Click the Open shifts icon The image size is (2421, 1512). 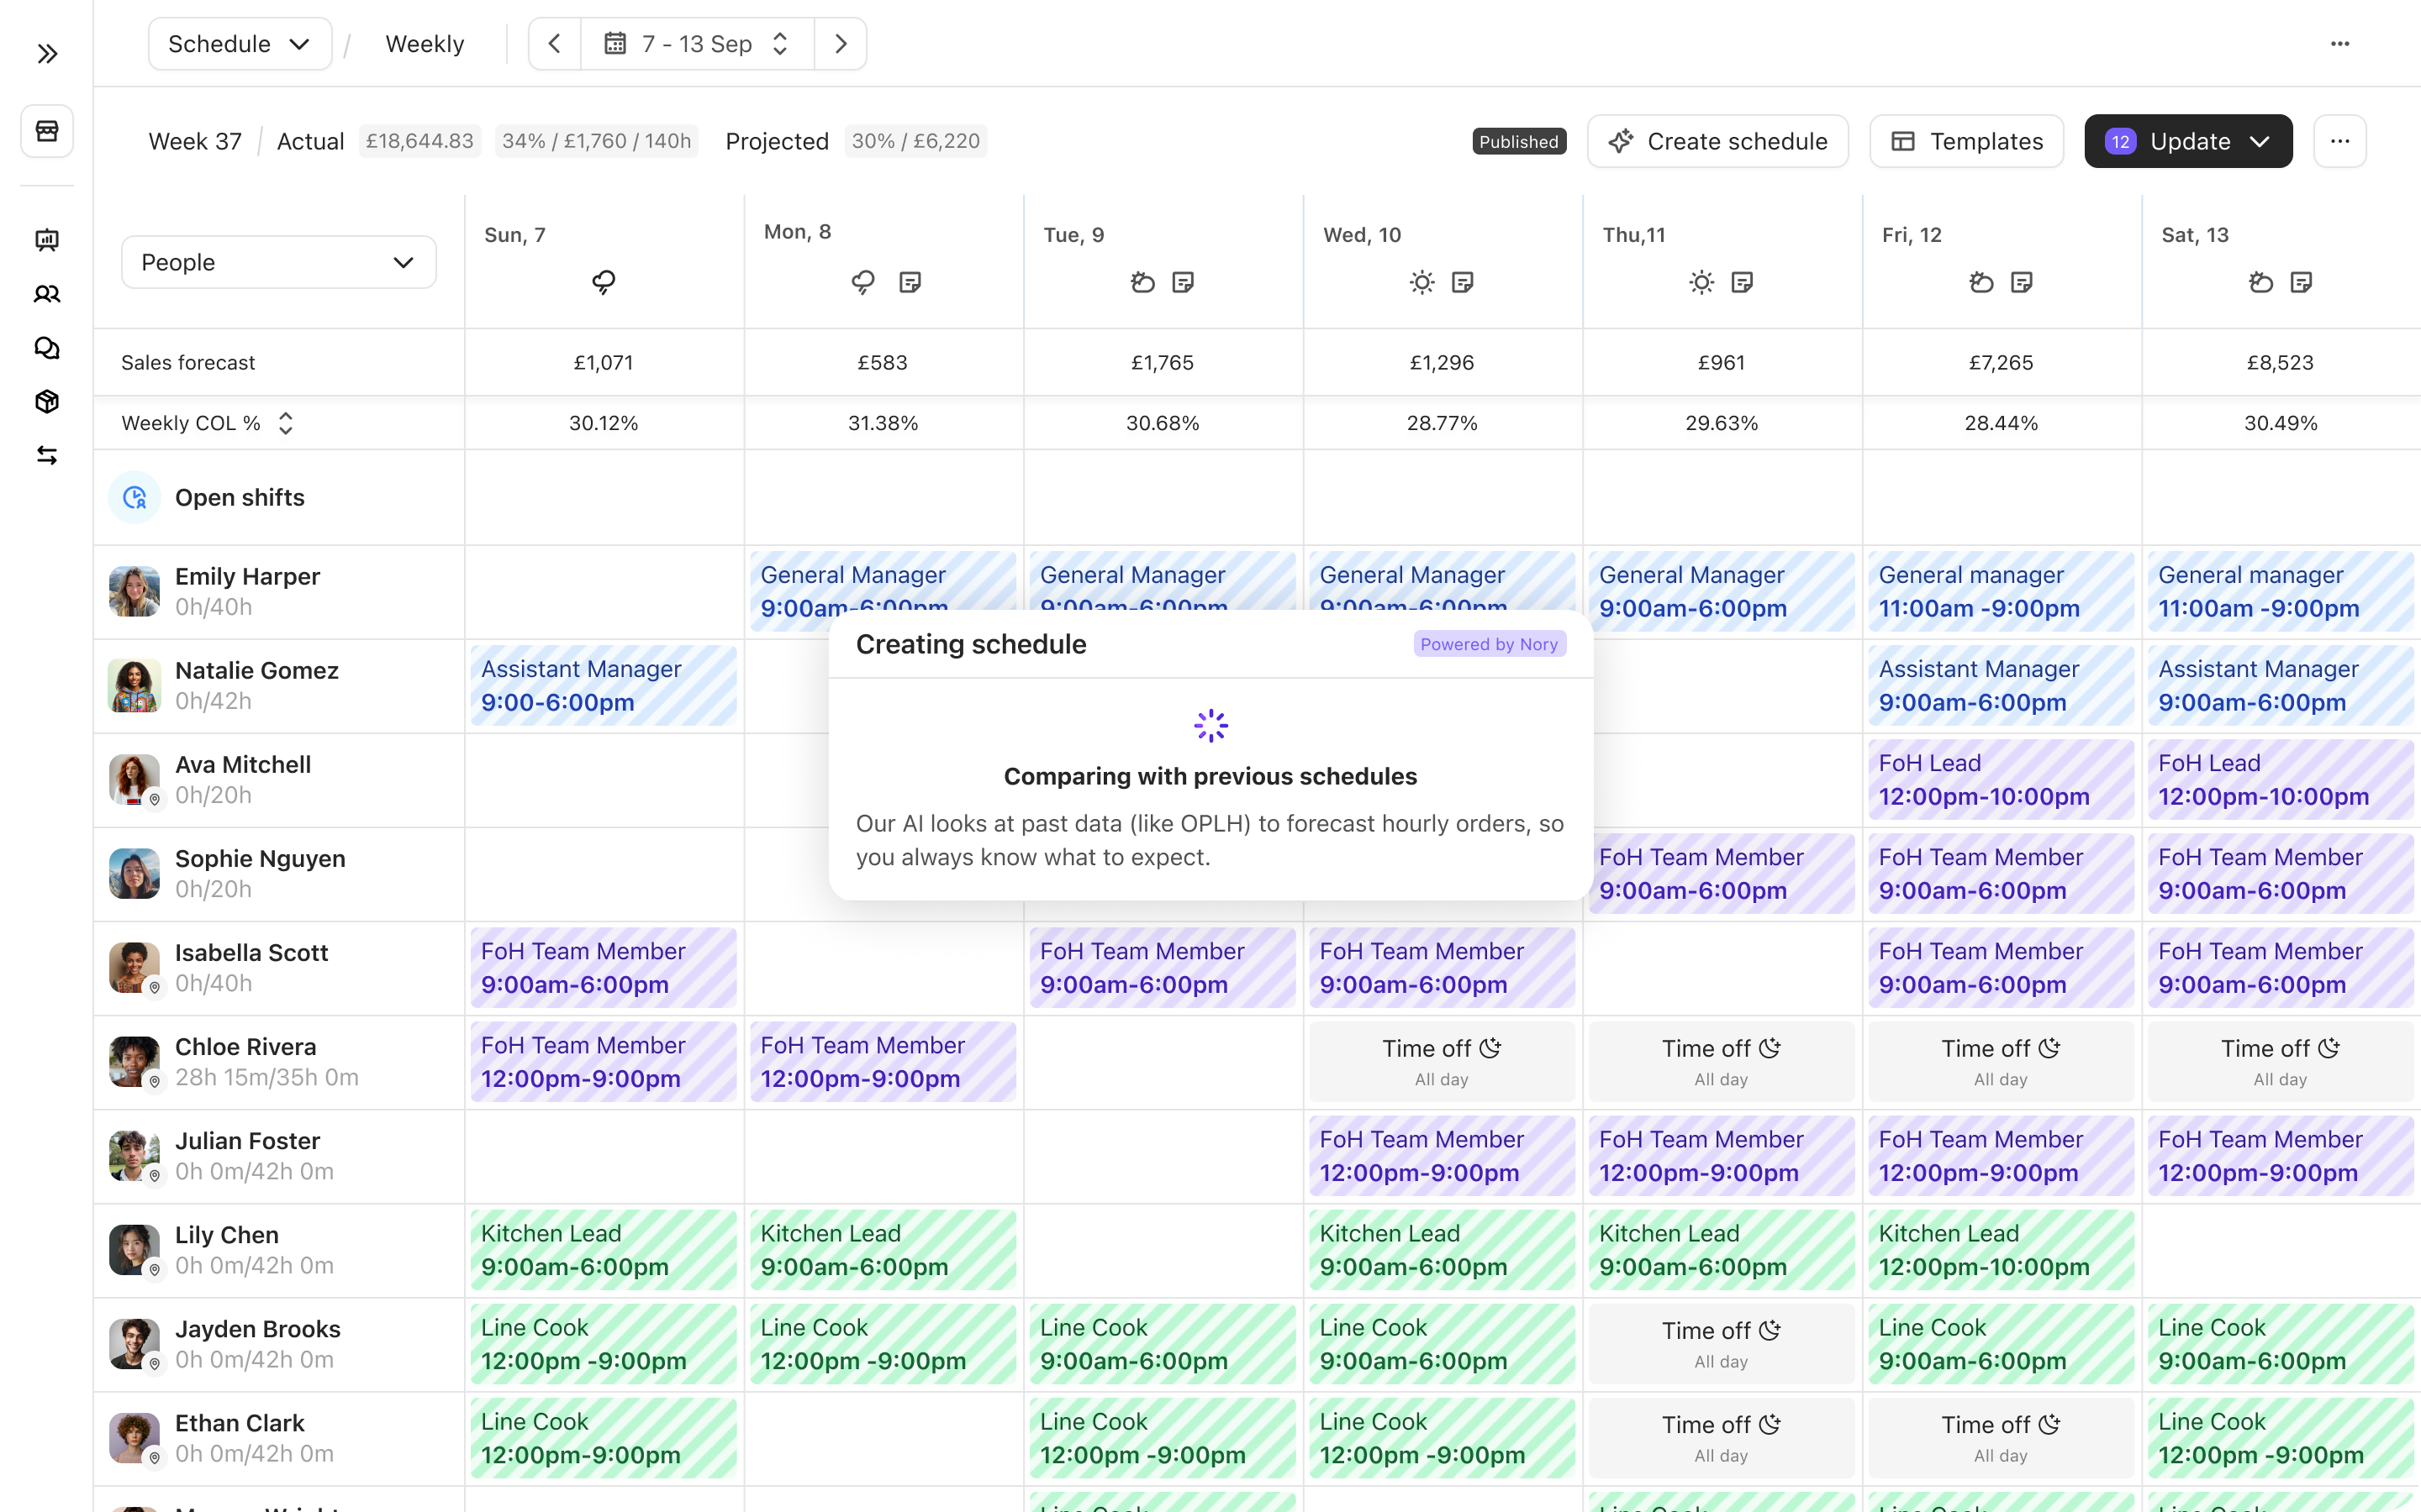click(x=135, y=498)
